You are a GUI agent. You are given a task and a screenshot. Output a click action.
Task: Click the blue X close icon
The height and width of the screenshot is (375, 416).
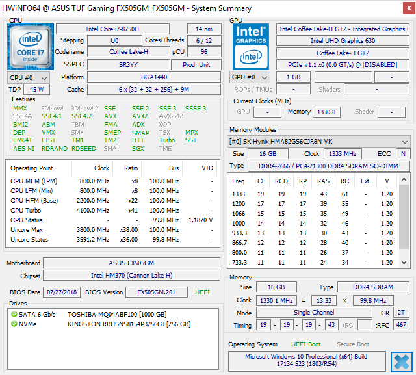point(401,361)
